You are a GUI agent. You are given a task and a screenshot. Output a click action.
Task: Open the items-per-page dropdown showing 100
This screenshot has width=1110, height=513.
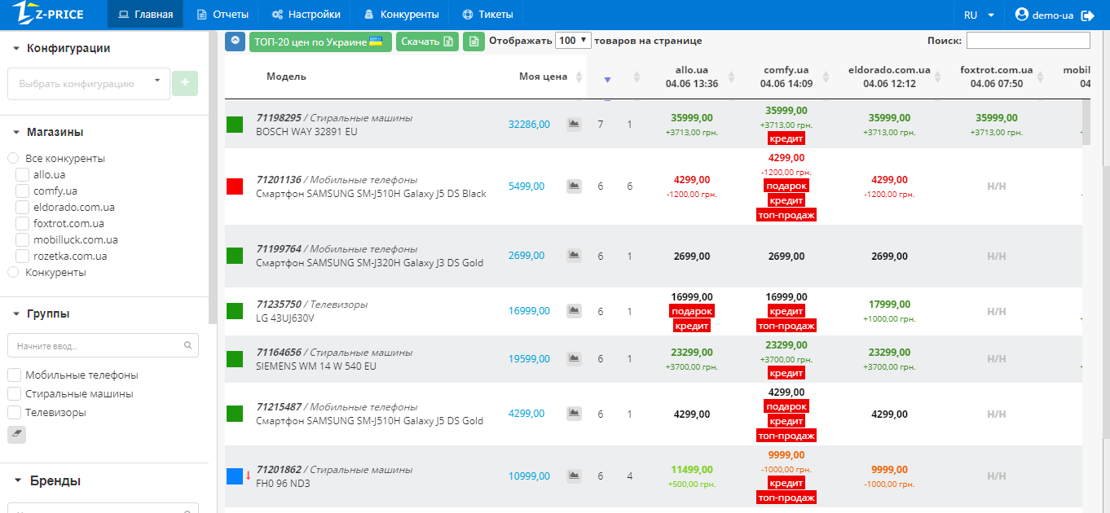[572, 41]
